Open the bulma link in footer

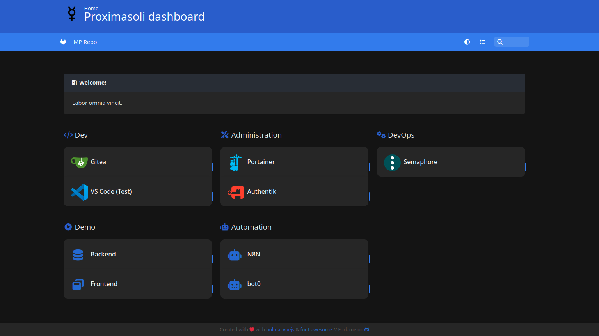pos(273,330)
